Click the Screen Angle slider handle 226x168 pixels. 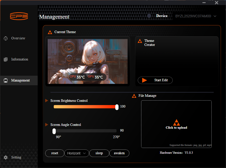54,131
